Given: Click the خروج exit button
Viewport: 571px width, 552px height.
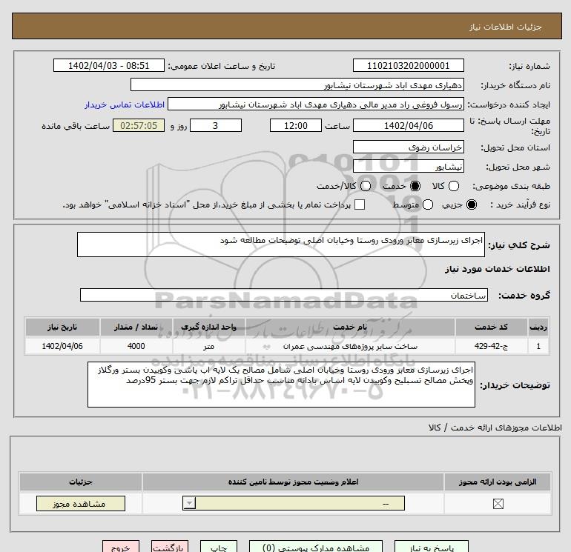Looking at the screenshot, I should (x=121, y=547).
